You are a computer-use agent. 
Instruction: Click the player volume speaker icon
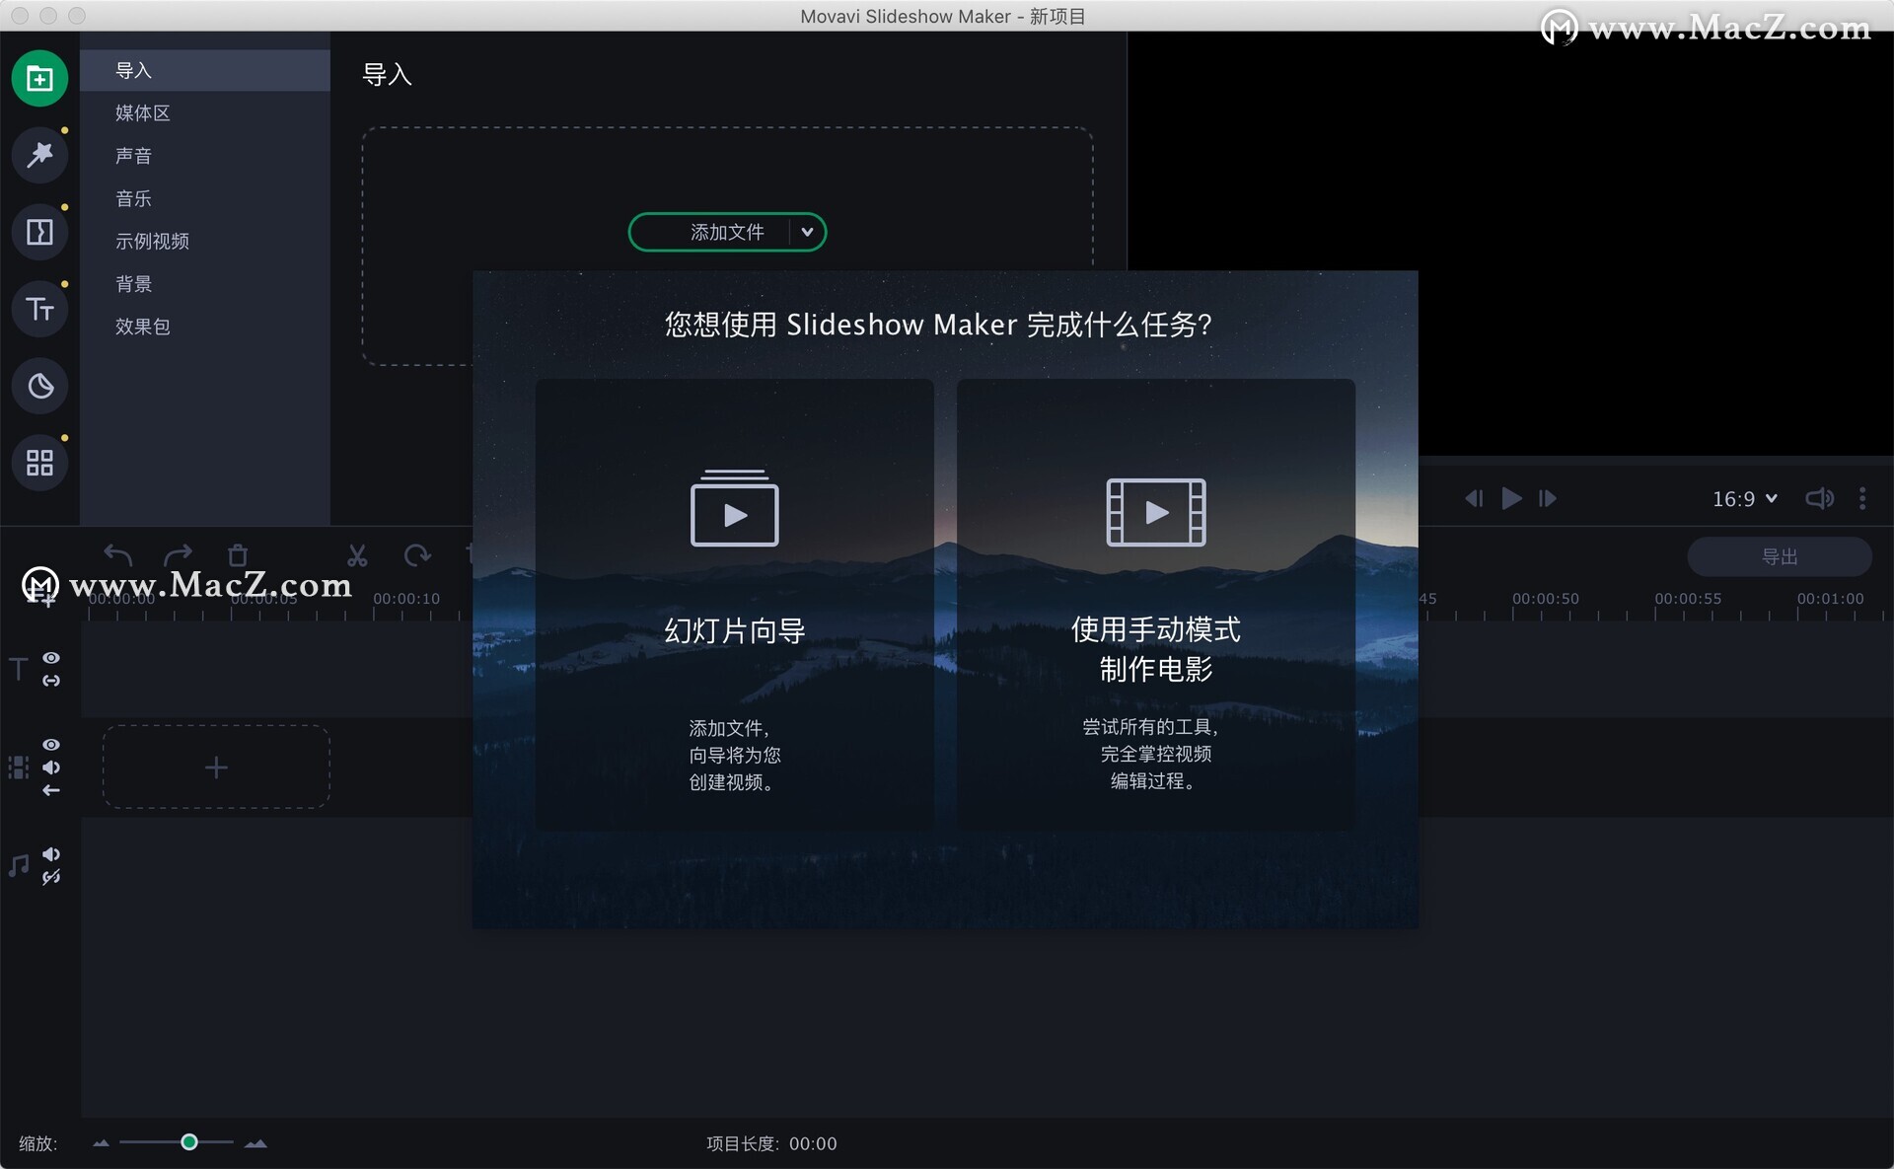pos(1820,498)
